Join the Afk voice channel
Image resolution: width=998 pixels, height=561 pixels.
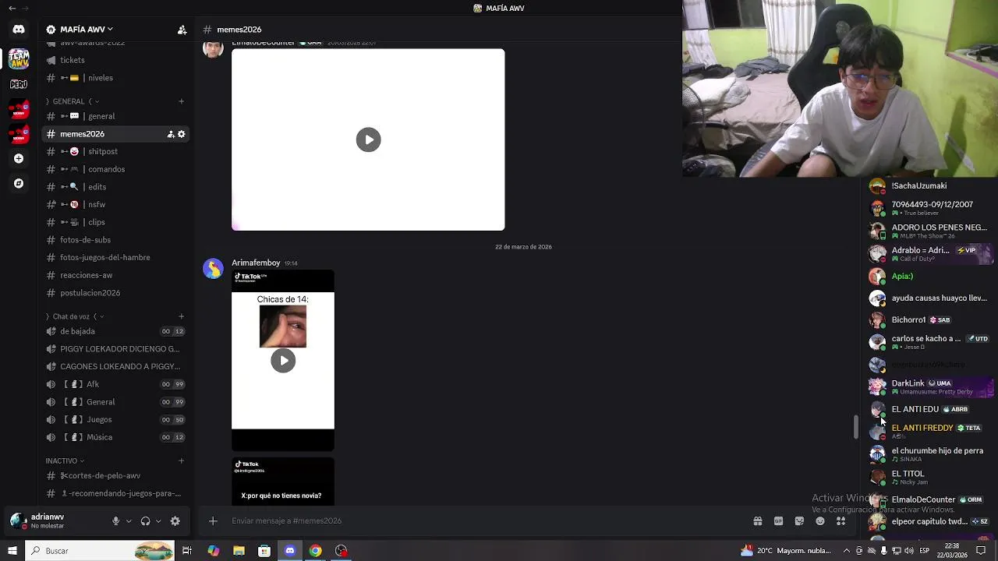(x=115, y=384)
